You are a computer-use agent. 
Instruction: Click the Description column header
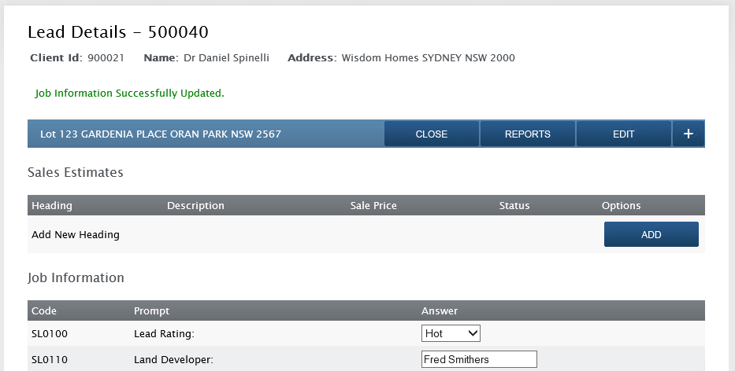click(195, 205)
